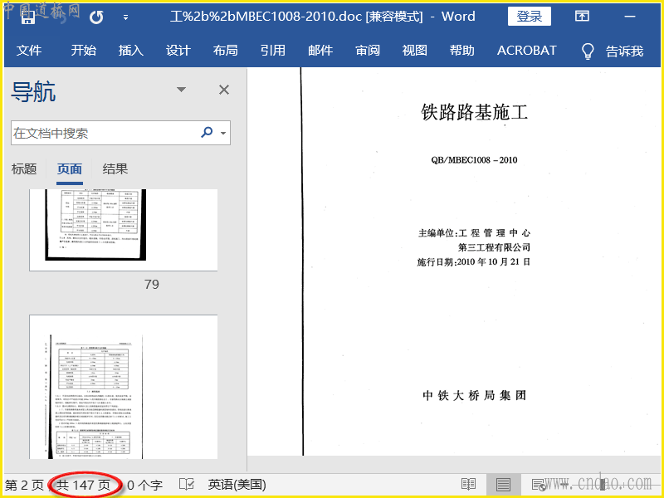
Task: Click the 0 个字 word count
Action: coord(144,485)
